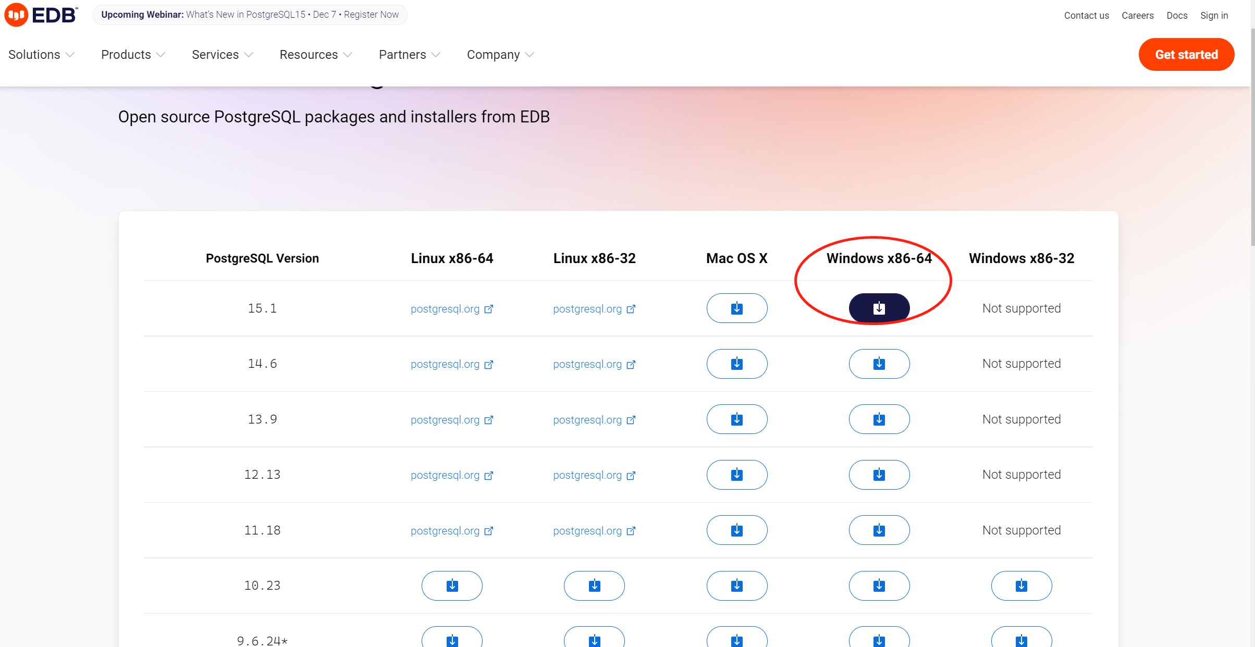Image resolution: width=1255 pixels, height=647 pixels.
Task: Download PostgreSQL 14.6 Windows x86-64 installer
Action: click(879, 364)
